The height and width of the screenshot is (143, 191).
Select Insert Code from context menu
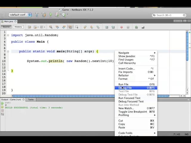[136, 69]
